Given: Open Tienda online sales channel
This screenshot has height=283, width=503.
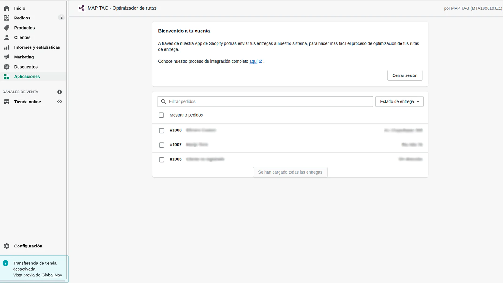Looking at the screenshot, I should click(27, 102).
